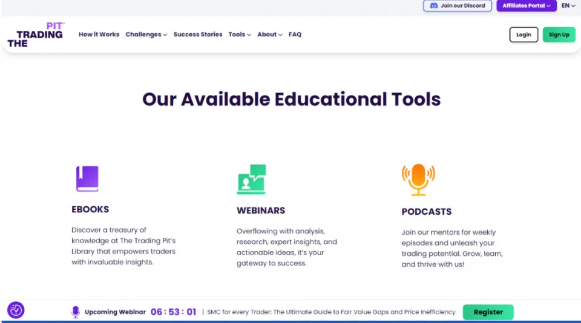
Task: Open the FAQ page
Action: coord(295,34)
